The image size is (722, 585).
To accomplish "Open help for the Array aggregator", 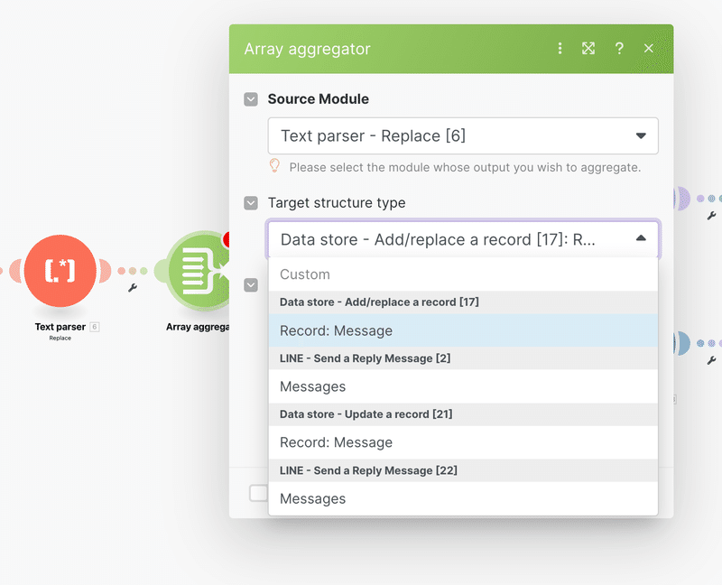I will (x=619, y=49).
